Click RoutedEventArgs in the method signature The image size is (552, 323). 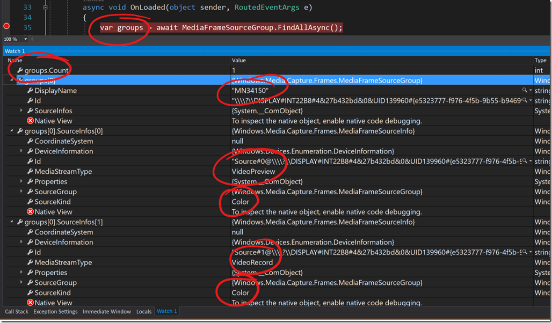(267, 7)
